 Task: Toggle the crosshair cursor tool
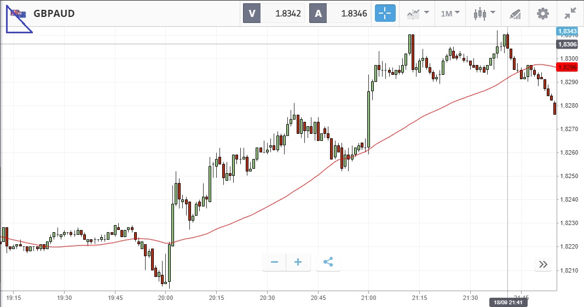[x=385, y=13]
